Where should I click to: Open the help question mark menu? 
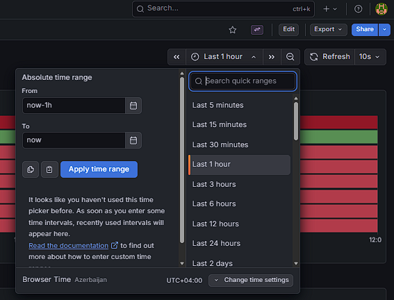click(x=358, y=9)
